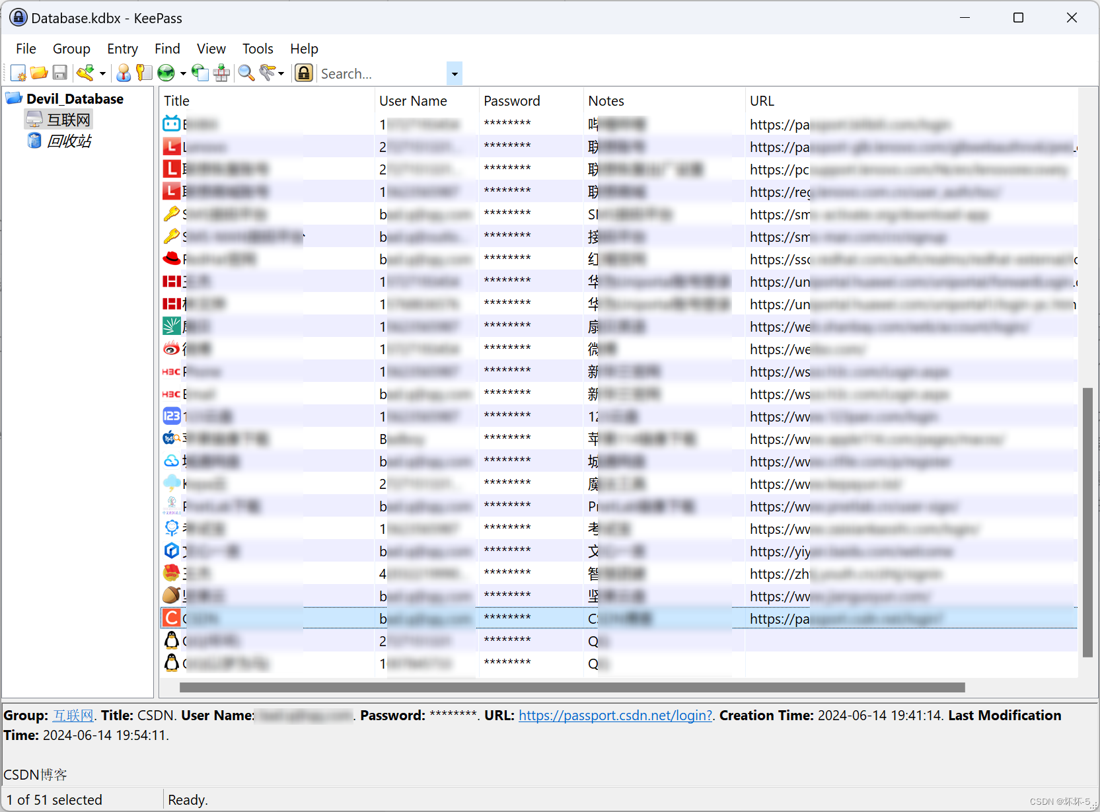Expand the quick search dropdown arrow
1100x812 pixels.
(454, 74)
